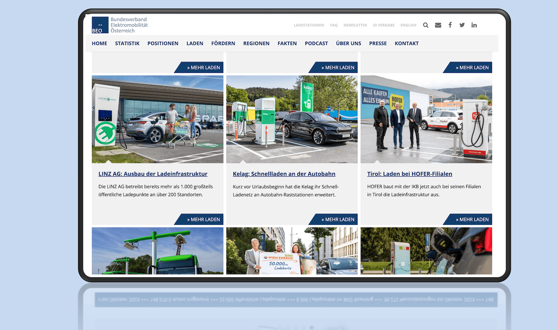Click the LADESTATIONEN top link
Screen dimensions: 558x330
[x=309, y=25]
